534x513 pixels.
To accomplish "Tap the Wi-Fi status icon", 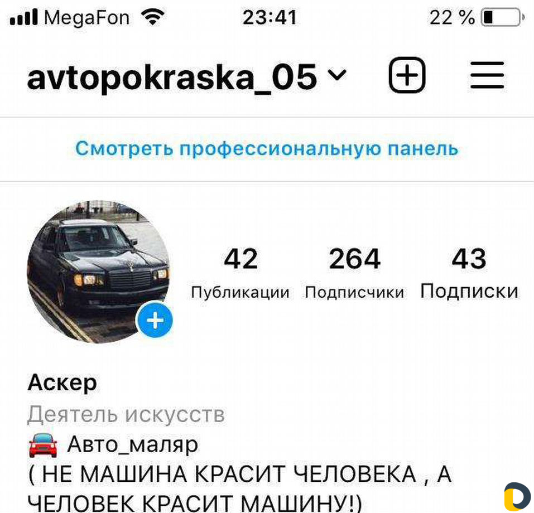I will (153, 17).
